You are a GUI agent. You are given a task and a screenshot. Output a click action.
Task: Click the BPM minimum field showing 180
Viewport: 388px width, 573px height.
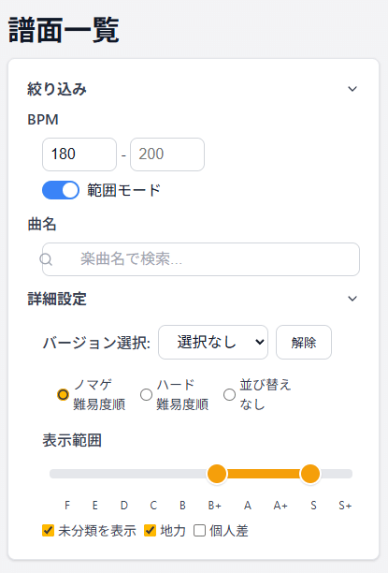(79, 154)
